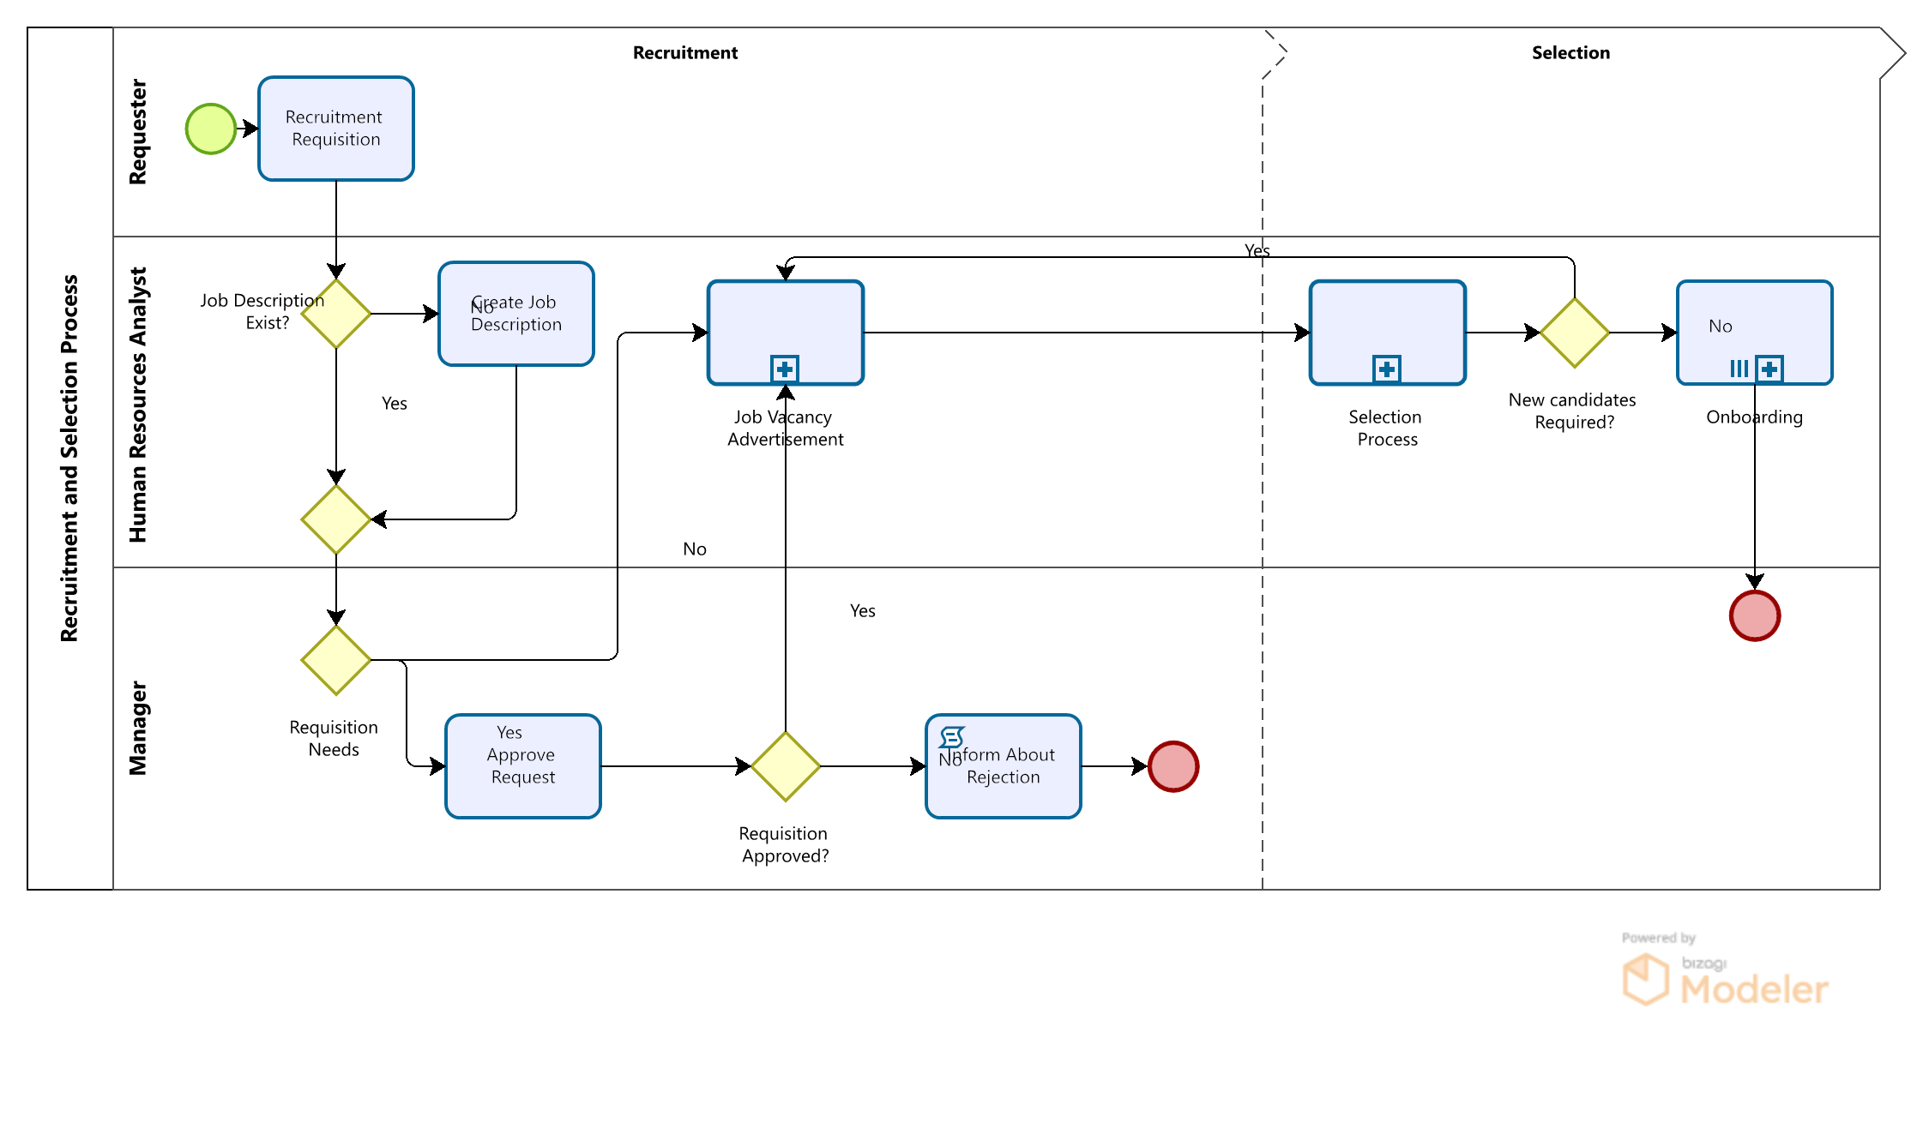Click the start event green circle icon
Viewport: 1923px width, 1140px height.
193,135
